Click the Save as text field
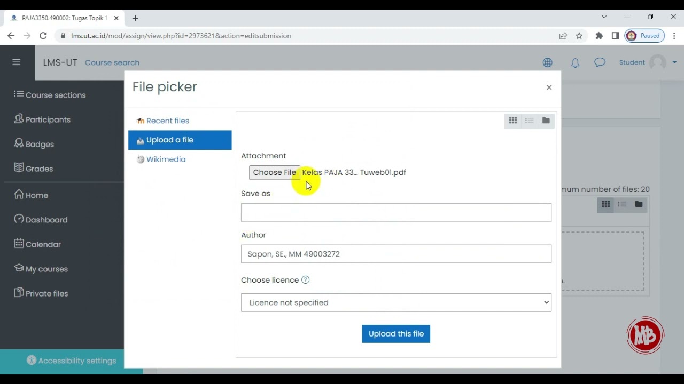The image size is (684, 384). [396, 212]
